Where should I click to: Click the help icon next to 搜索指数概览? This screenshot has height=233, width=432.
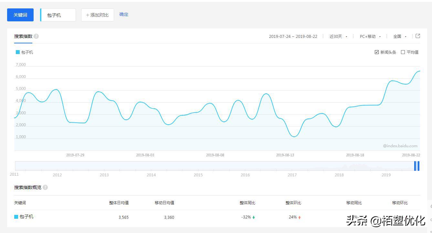45,187
